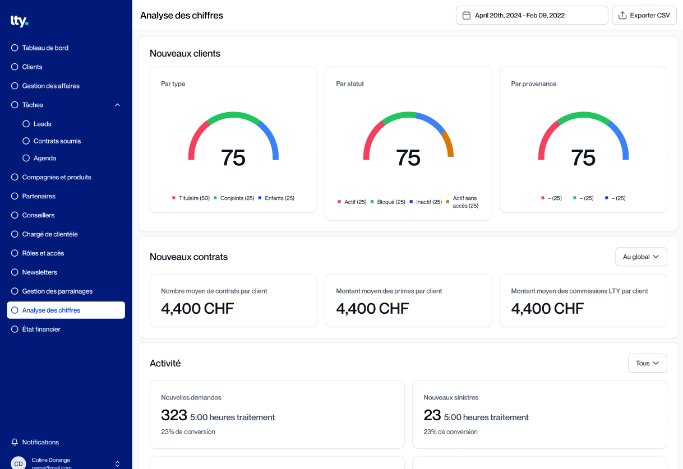
Task: Open the Clients section
Action: tap(32, 67)
